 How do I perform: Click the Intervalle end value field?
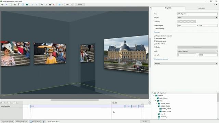coord(208,55)
